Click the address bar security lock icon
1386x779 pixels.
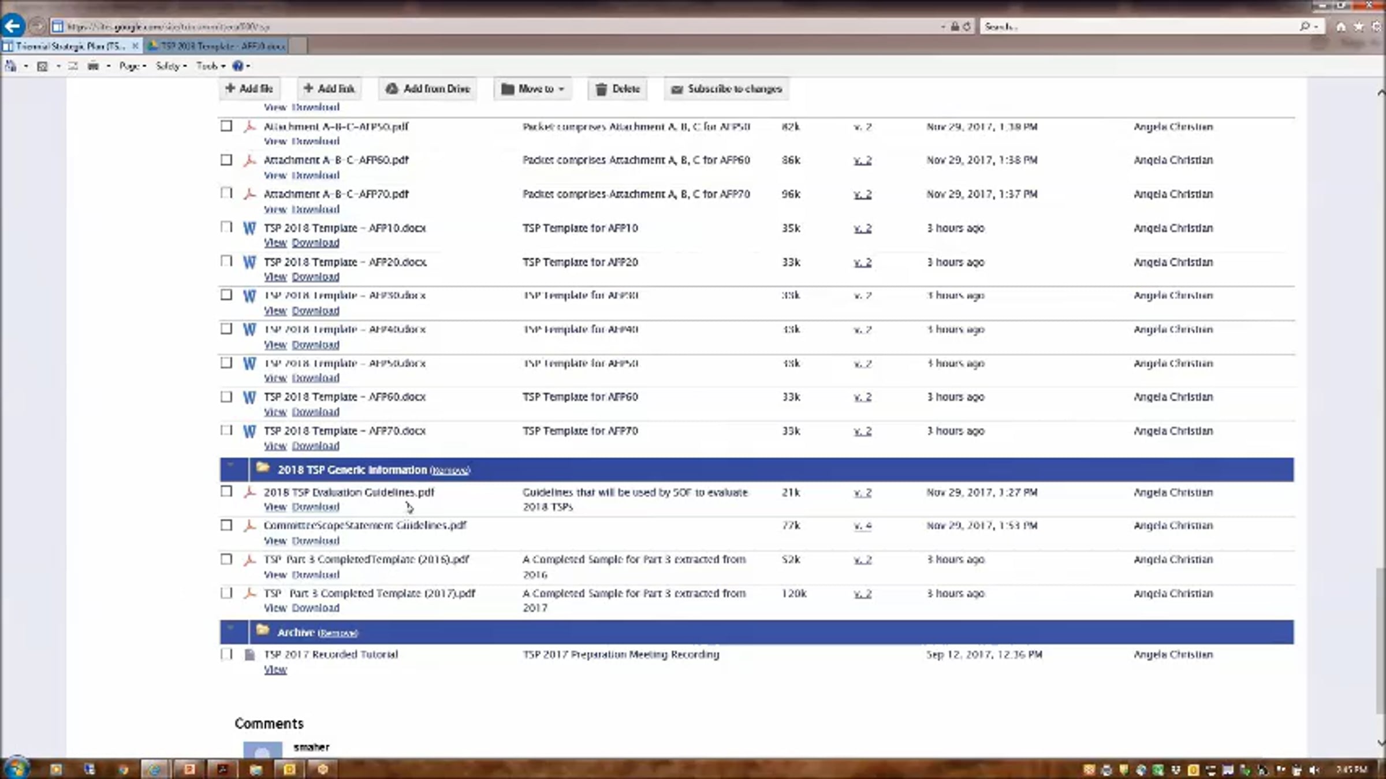[x=955, y=27]
